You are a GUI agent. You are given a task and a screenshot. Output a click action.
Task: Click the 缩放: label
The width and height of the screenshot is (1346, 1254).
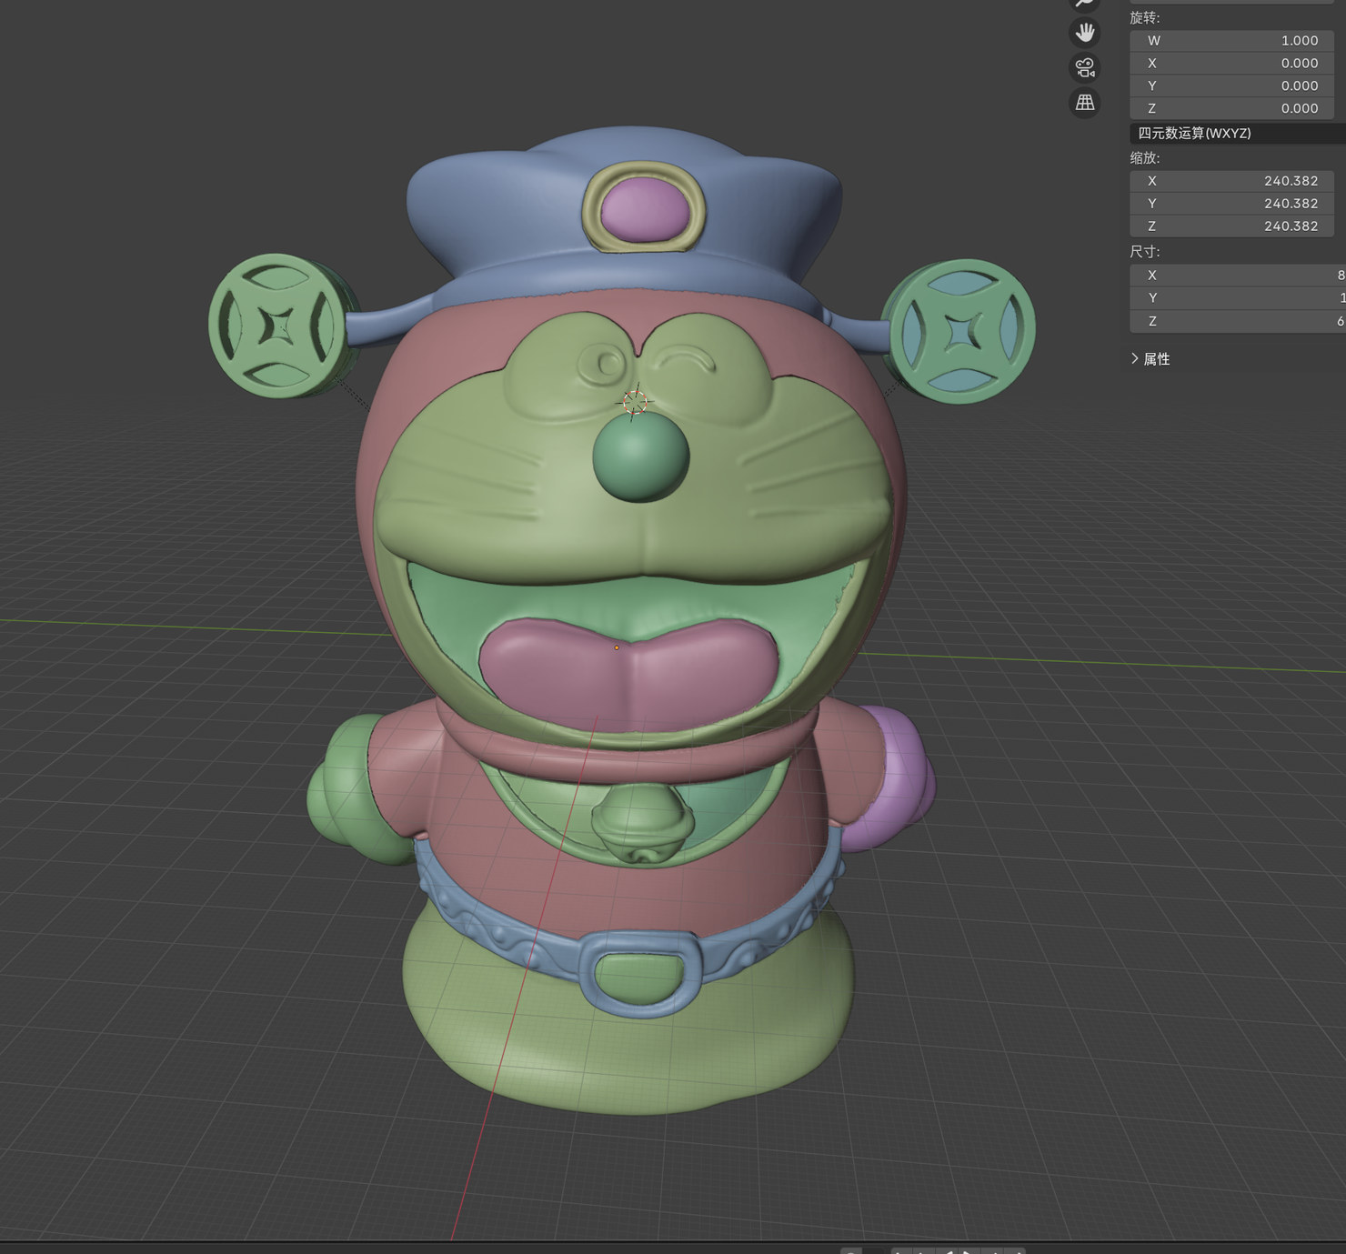[1145, 158]
